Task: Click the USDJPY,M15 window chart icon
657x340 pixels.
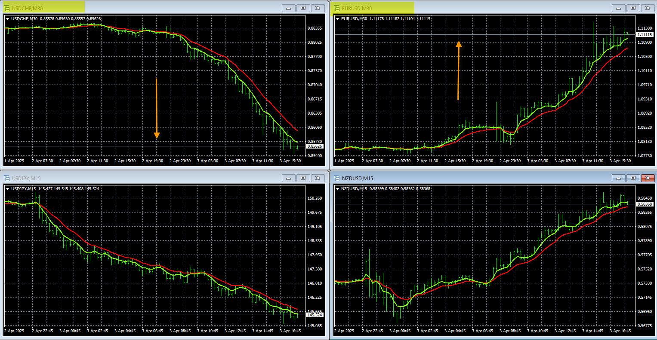Action: [x=7, y=178]
